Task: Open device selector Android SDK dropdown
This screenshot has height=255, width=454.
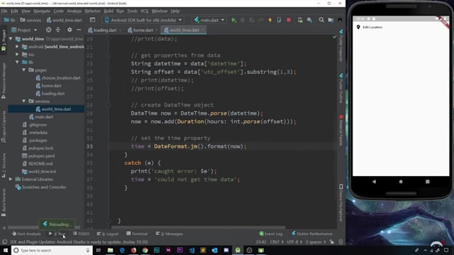Action: (144, 20)
